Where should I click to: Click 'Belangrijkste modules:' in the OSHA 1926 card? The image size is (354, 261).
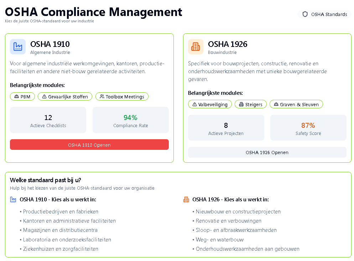tap(215, 93)
